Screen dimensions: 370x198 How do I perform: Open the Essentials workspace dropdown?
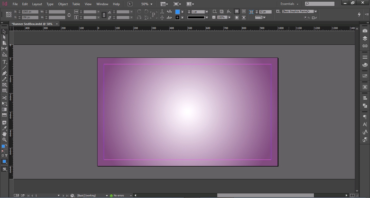click(289, 4)
